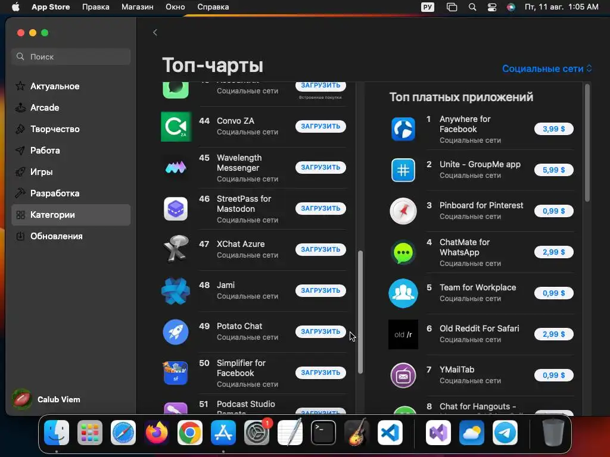Select Разработка in the sidebar
Screen dimensions: 610x457
[x=71, y=193]
